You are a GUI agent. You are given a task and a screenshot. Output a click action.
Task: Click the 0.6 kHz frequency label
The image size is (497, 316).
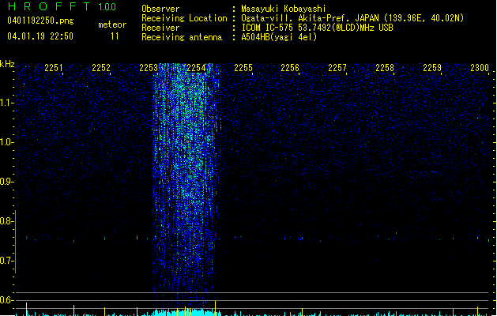[x=6, y=300]
